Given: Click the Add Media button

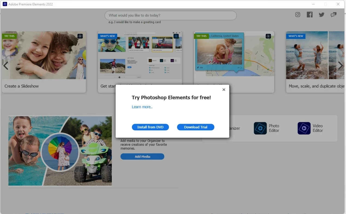Looking at the screenshot, I should tap(142, 157).
